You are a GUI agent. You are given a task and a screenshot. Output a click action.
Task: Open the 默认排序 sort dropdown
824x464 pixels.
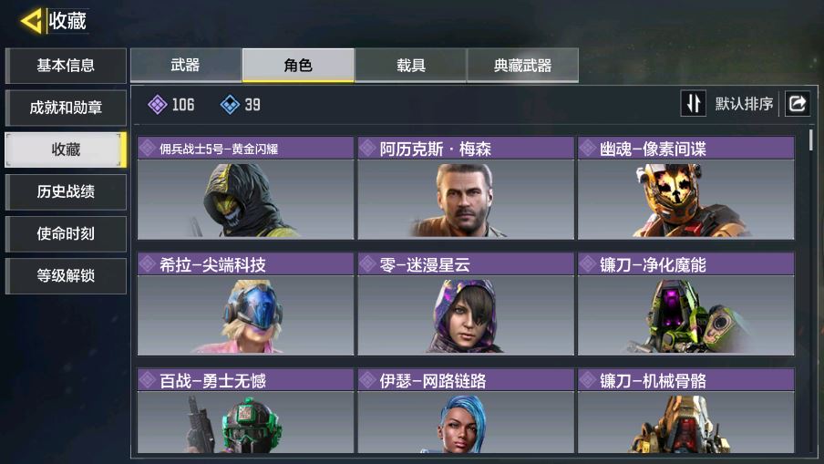[744, 104]
